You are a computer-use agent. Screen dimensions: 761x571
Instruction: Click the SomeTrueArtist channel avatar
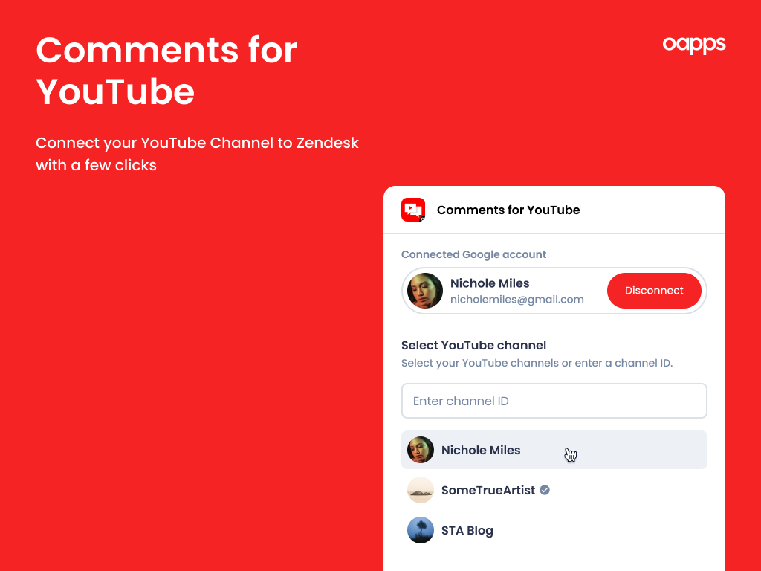421,490
